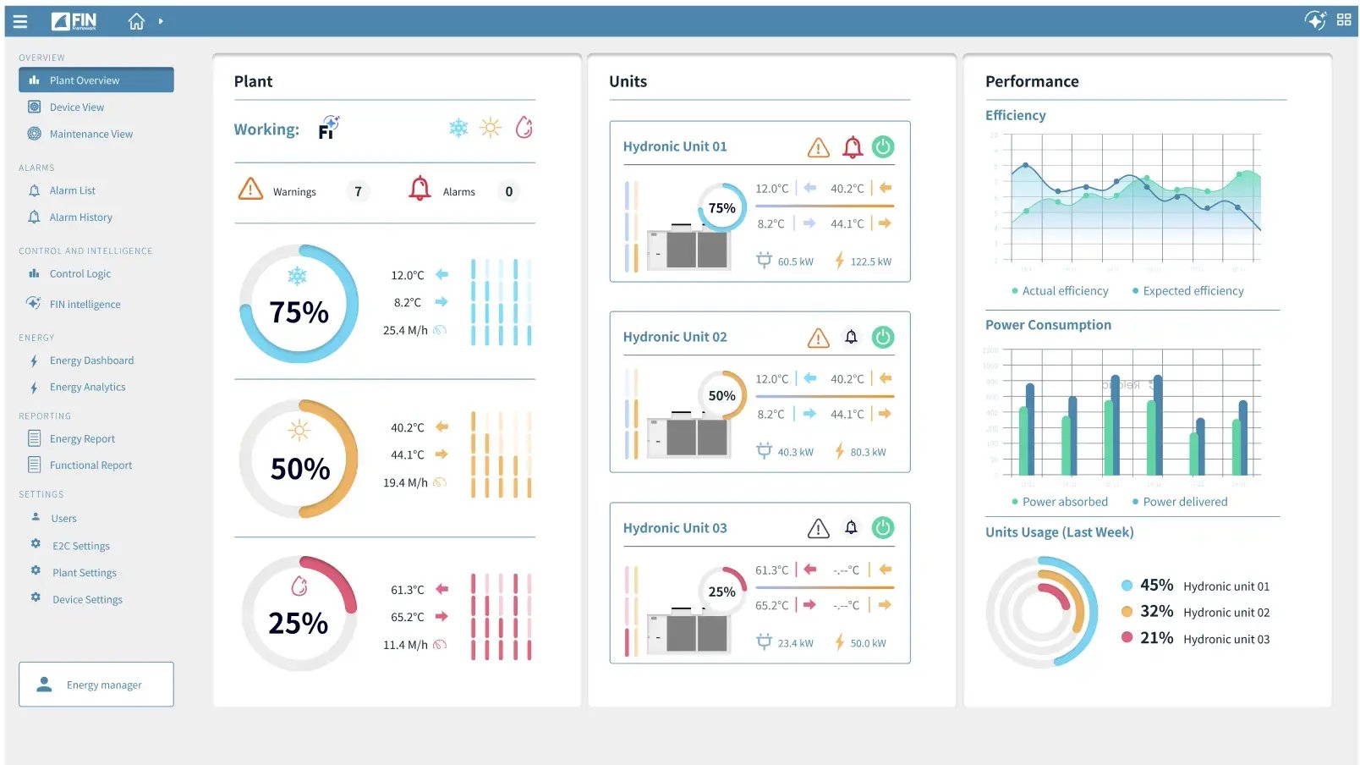
Task: Toggle power for Hydronic Unit 02
Action: point(883,337)
